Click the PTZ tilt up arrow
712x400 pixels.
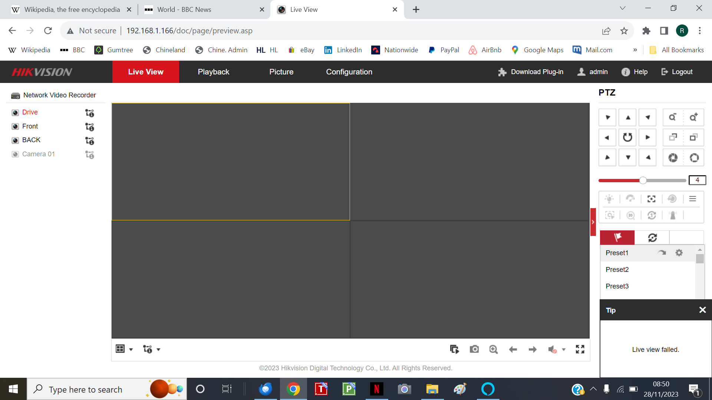[628, 117]
